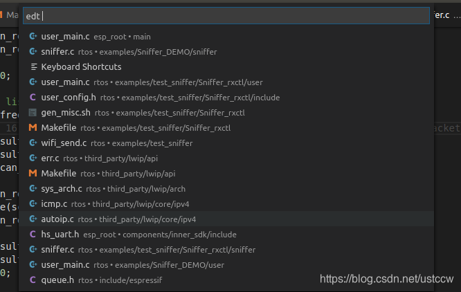Open user_main.c in examples/Sniffer_DEMO/user

(226, 265)
